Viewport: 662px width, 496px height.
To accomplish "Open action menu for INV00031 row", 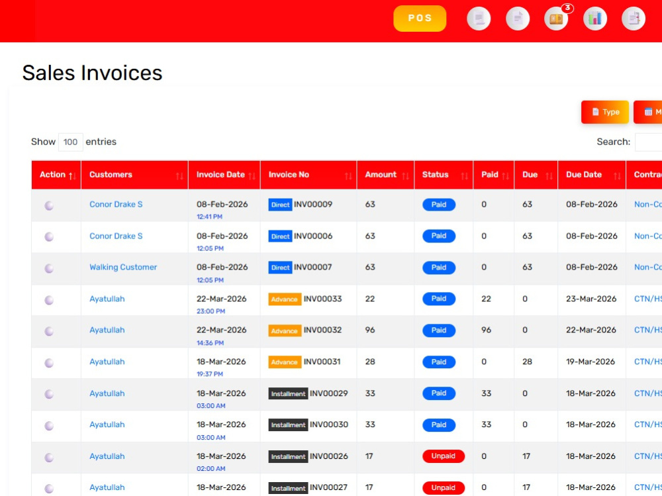I will click(49, 363).
